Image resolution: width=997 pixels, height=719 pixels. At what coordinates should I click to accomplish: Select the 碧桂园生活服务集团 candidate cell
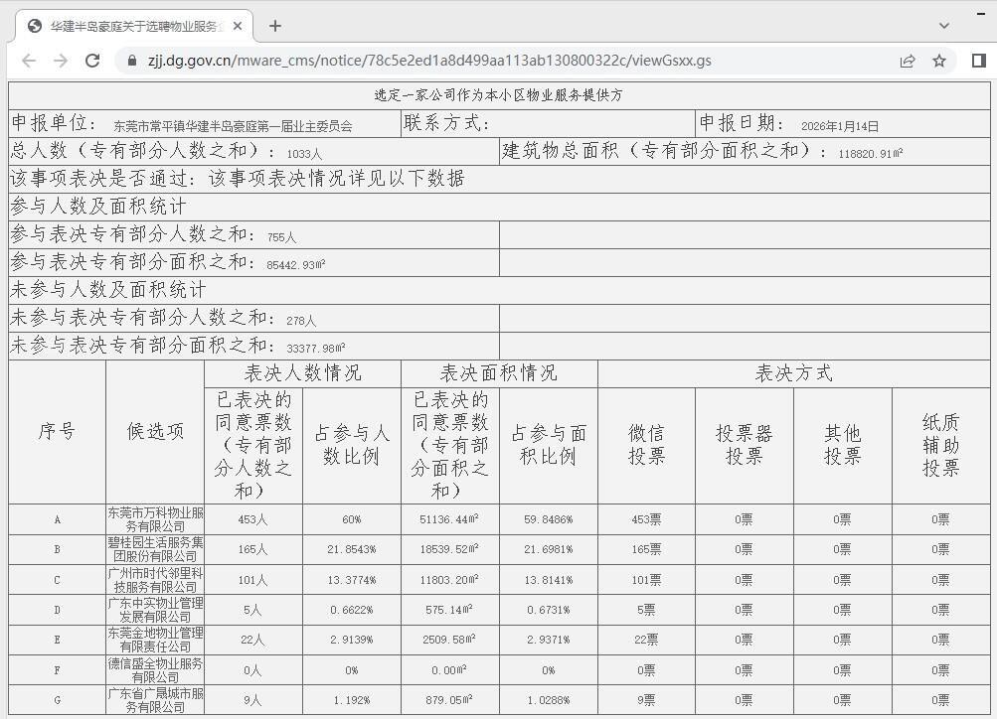tap(155, 549)
